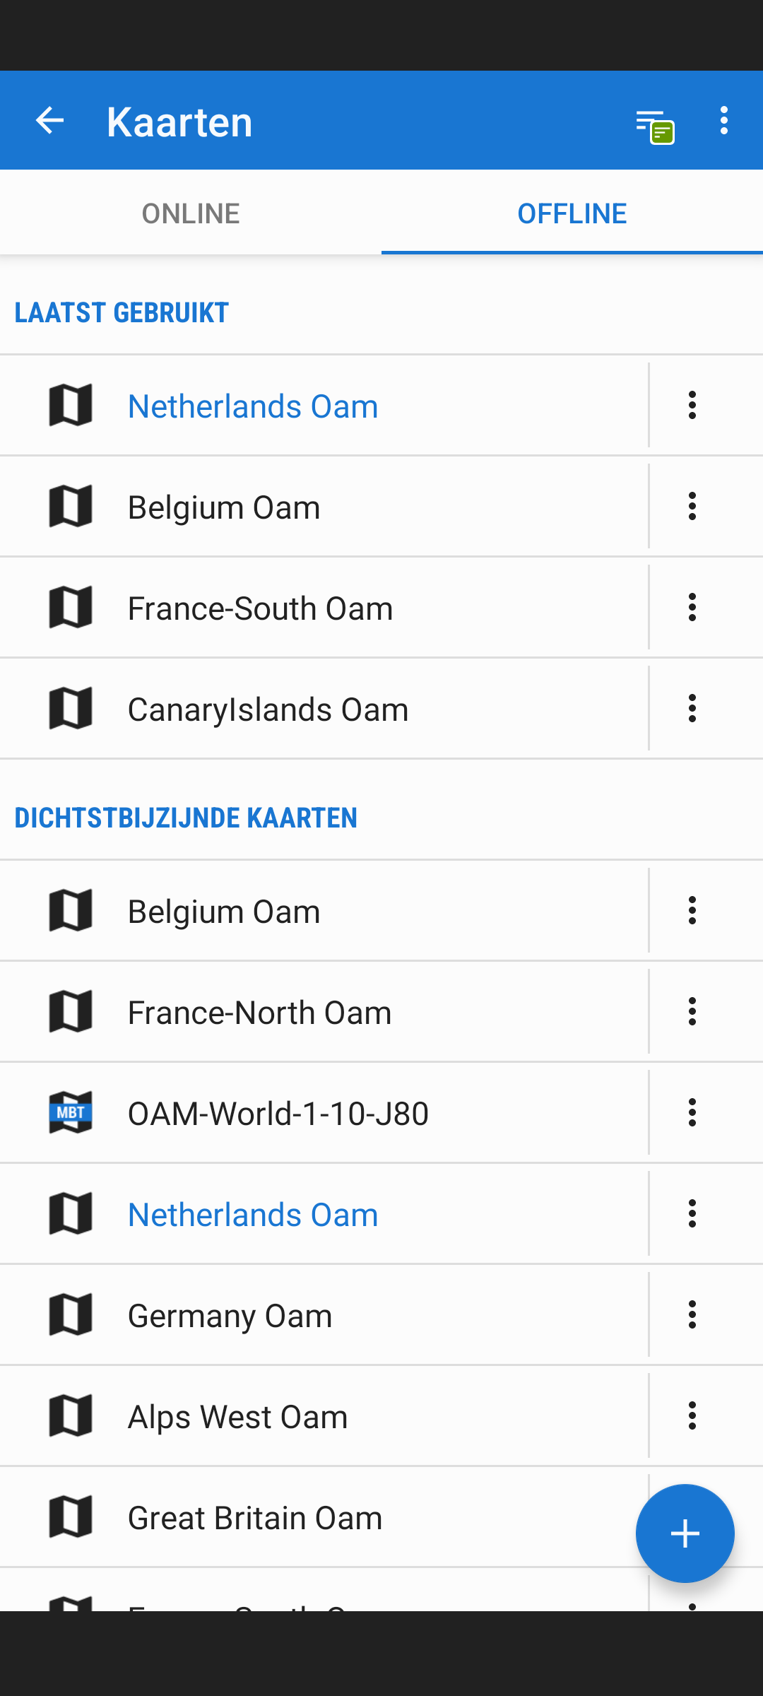The image size is (763, 1696).
Task: Tap the back arrow in header
Action: [x=49, y=121]
